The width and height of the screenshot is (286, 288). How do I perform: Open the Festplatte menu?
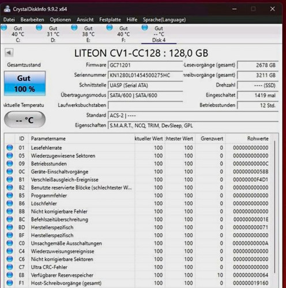point(110,20)
